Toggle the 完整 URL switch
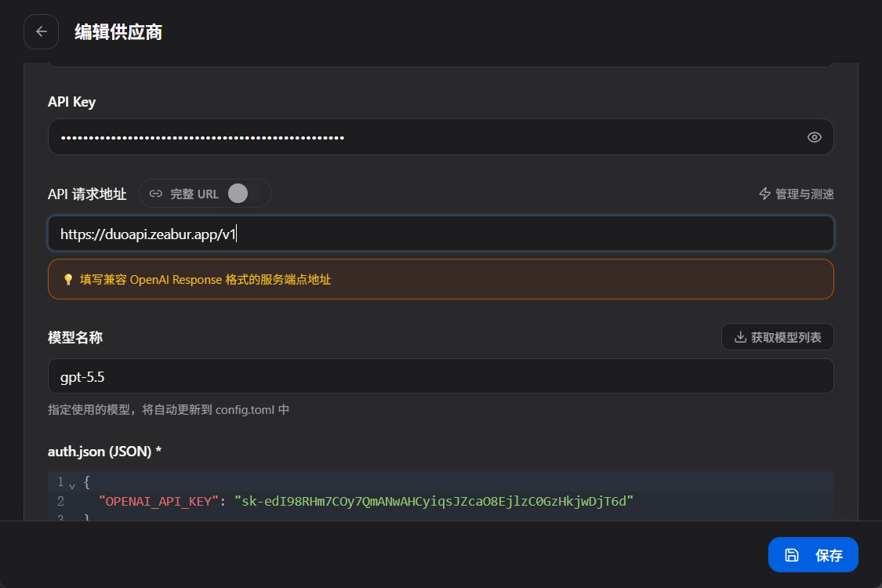Screen dimensions: 882x588 pyautogui.click(x=245, y=194)
